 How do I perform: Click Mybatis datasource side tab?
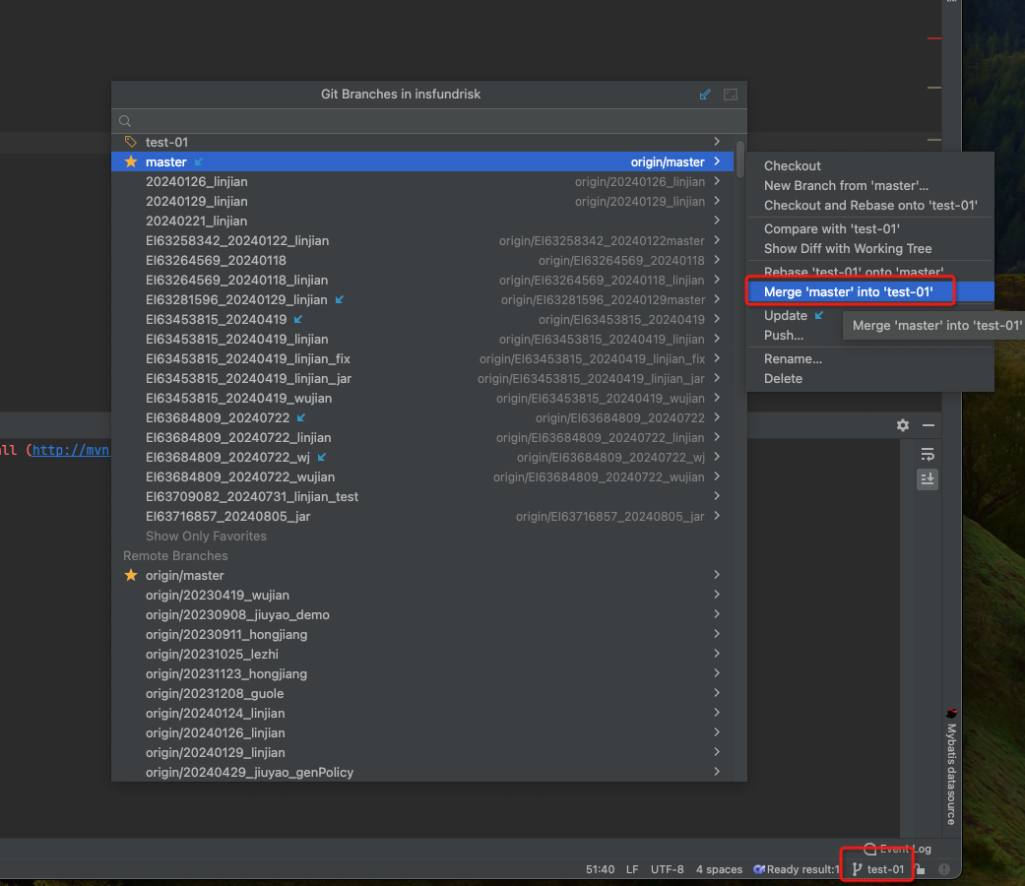tap(952, 766)
